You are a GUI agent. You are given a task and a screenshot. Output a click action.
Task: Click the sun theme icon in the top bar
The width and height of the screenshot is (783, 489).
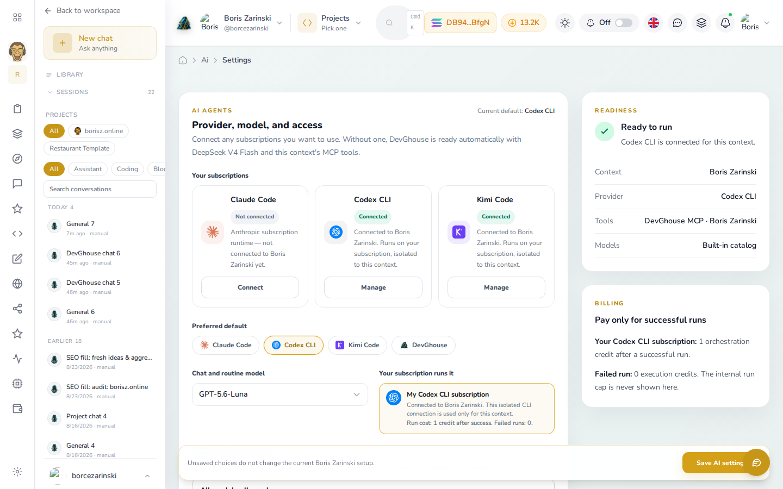[565, 23]
